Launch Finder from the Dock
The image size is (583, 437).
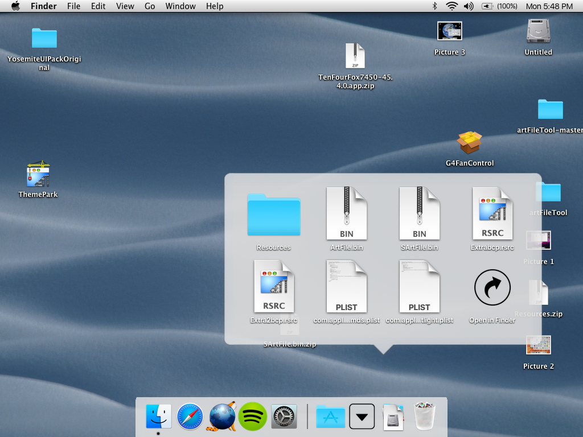pyautogui.click(x=159, y=417)
